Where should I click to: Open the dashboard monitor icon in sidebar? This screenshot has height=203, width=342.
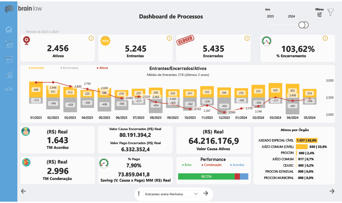tap(9, 44)
